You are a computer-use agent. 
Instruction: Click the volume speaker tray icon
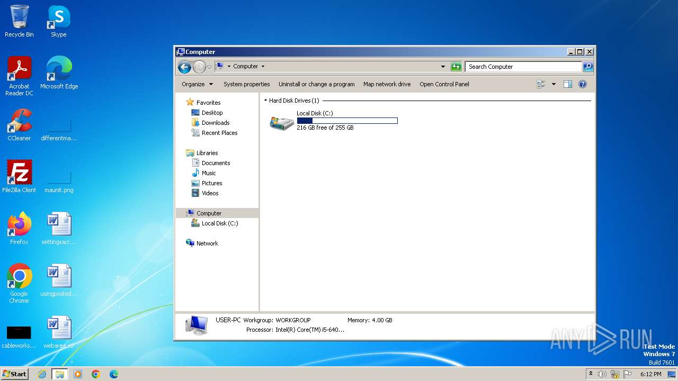point(602,374)
